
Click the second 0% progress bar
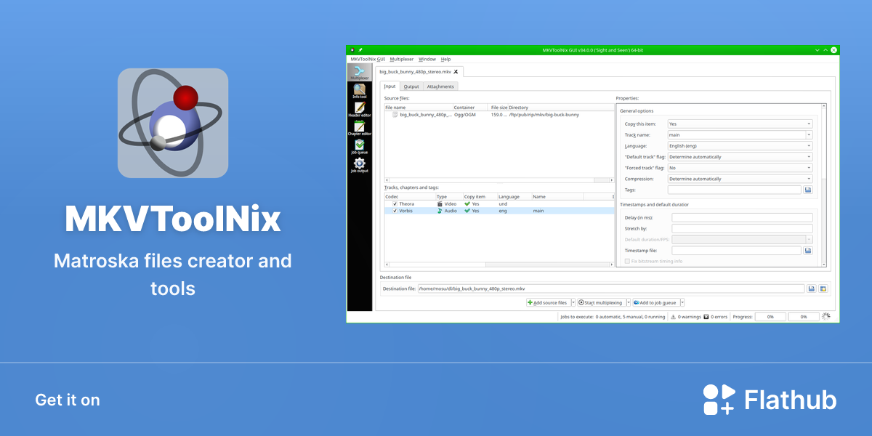804,317
